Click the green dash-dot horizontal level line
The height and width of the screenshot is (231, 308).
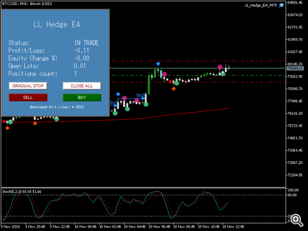[198, 75]
